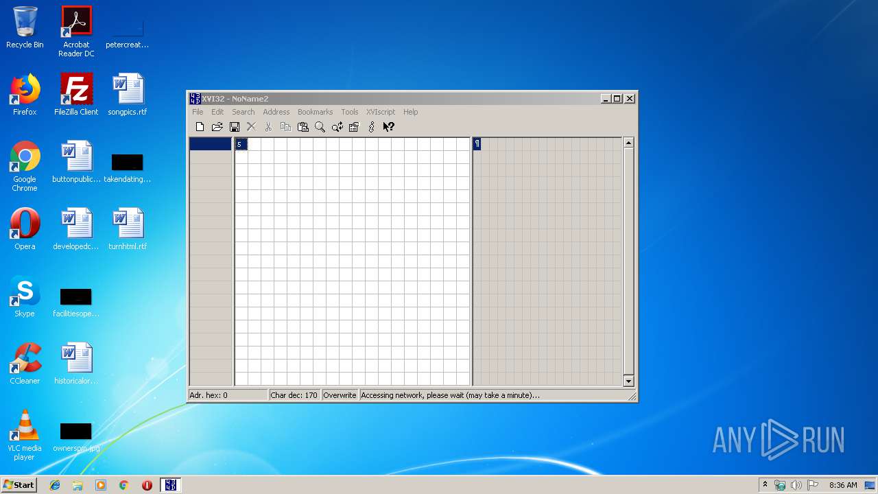The image size is (878, 494).
Task: Open the Bookmarks menu
Action: point(315,112)
